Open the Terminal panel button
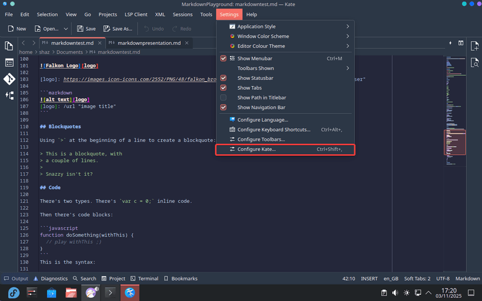The height and width of the screenshot is (301, 482). click(145, 279)
